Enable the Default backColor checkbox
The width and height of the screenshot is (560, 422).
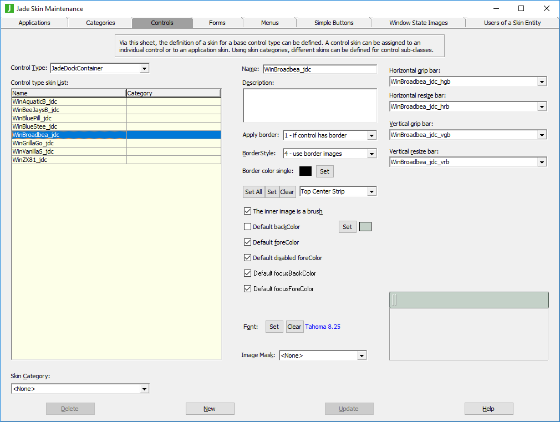click(x=247, y=227)
